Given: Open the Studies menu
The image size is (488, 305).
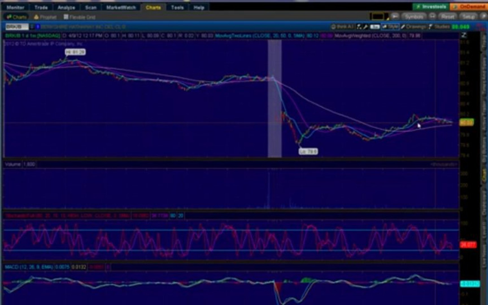Looking at the screenshot, I should pyautogui.click(x=439, y=27).
